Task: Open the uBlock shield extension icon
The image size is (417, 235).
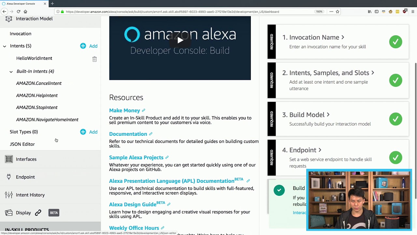Action: 405,11
